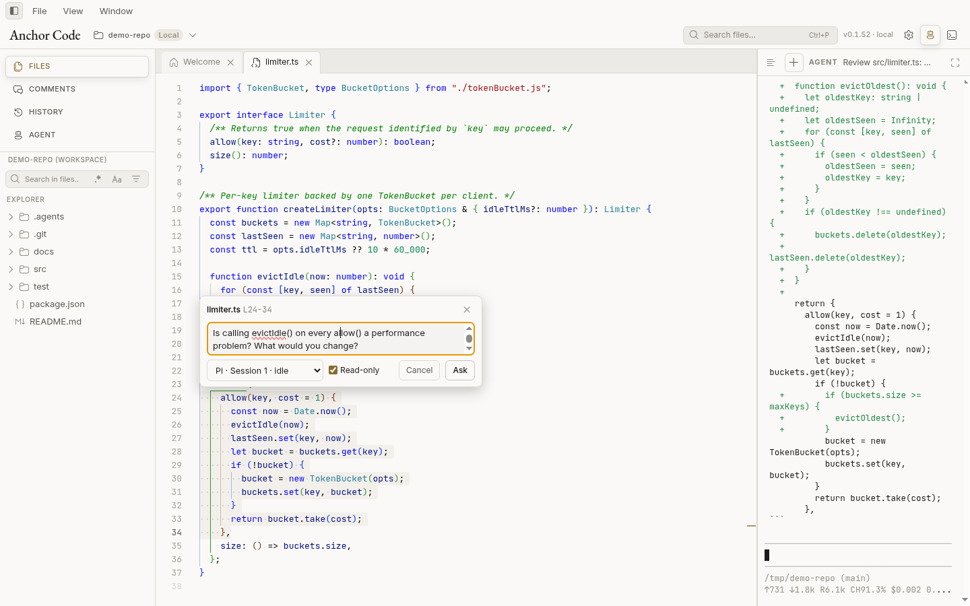970x606 pixels.
Task: Open the demo-repo workspace switcher chevron
Action: pyautogui.click(x=193, y=35)
